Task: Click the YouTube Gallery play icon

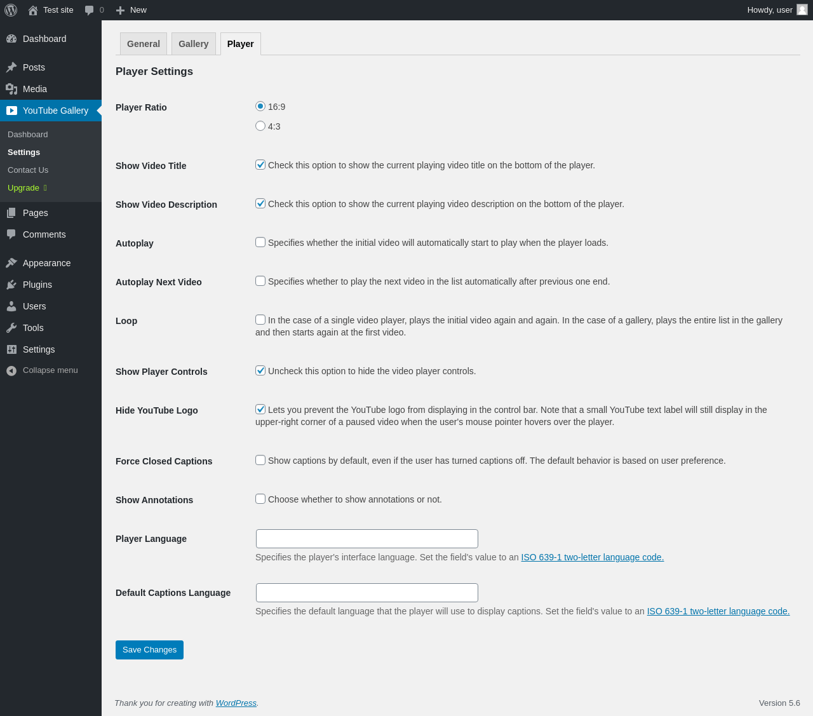Action: [x=11, y=111]
